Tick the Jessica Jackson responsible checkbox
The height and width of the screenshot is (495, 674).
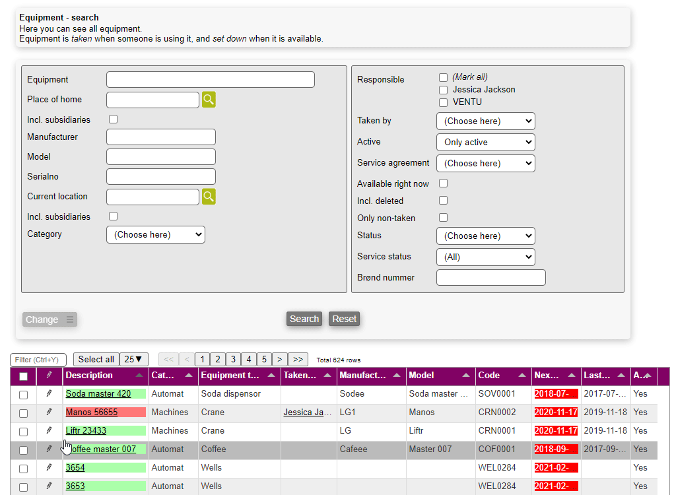coord(444,90)
